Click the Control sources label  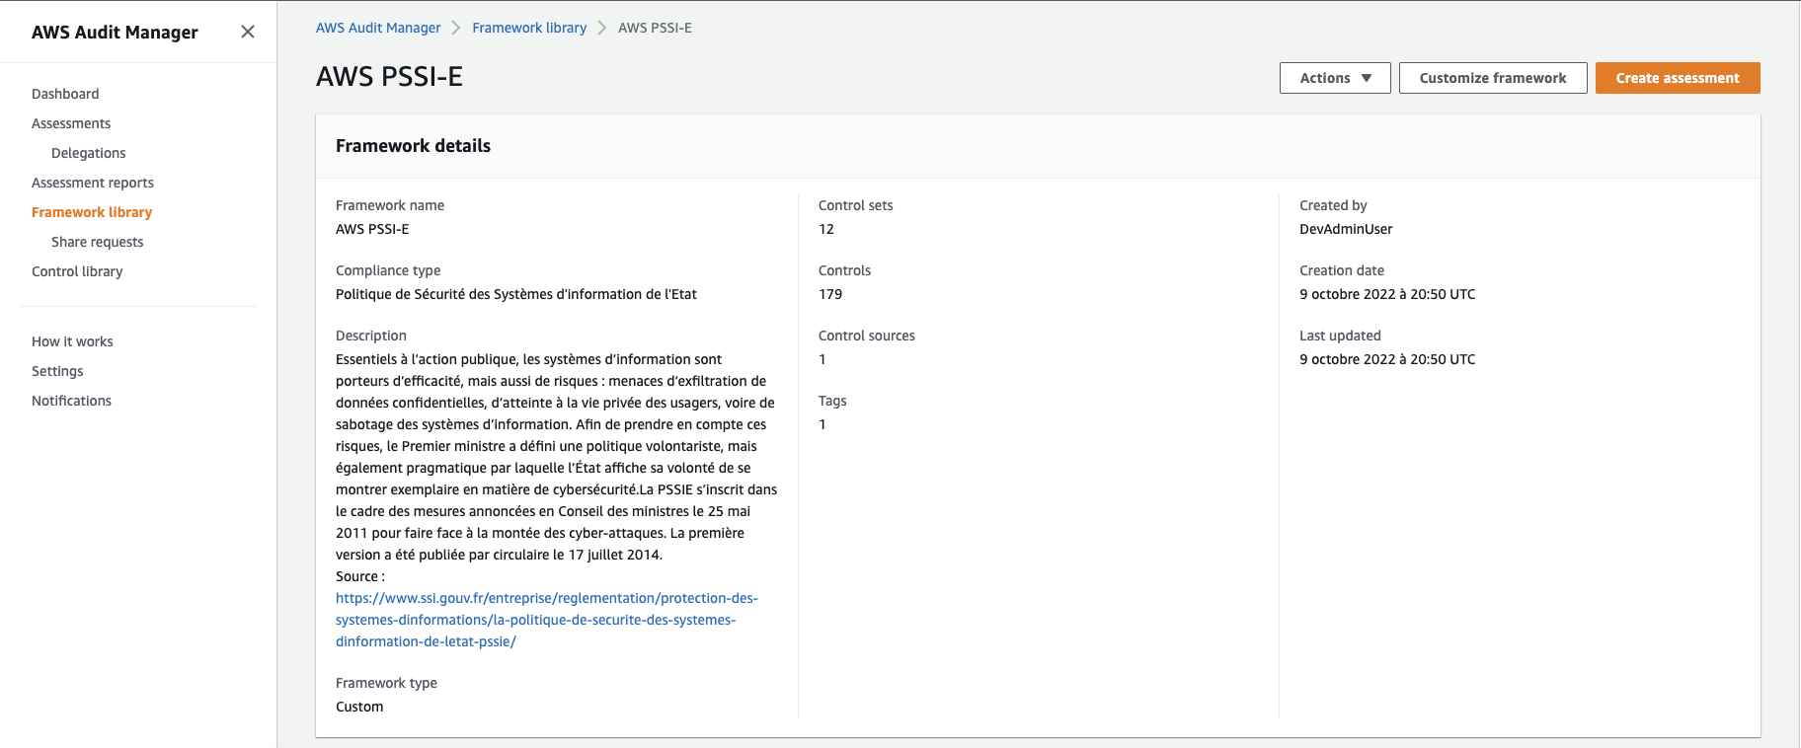click(867, 336)
